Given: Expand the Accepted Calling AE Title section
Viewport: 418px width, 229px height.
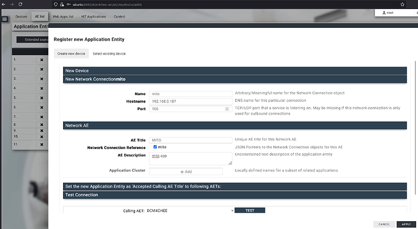Looking at the screenshot, I should (x=235, y=187).
